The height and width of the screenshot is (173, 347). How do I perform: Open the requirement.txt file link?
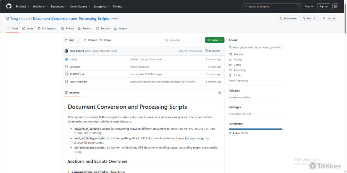[x=78, y=82]
